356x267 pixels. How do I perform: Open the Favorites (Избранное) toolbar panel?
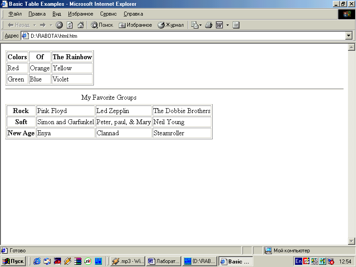pos(135,25)
